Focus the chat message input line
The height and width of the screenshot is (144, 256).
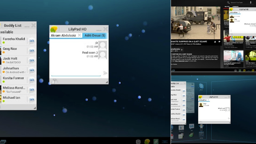[x=76, y=74]
